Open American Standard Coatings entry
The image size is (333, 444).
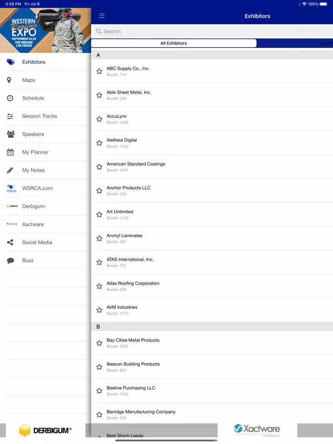point(212,167)
